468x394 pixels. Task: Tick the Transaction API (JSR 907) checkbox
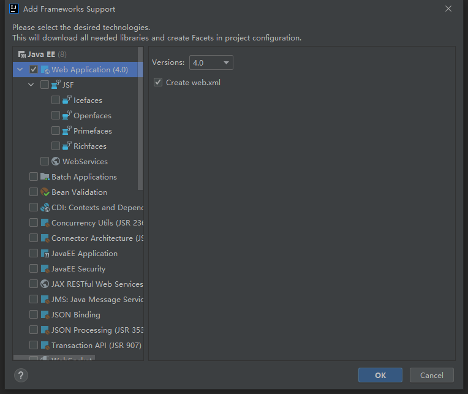(34, 346)
